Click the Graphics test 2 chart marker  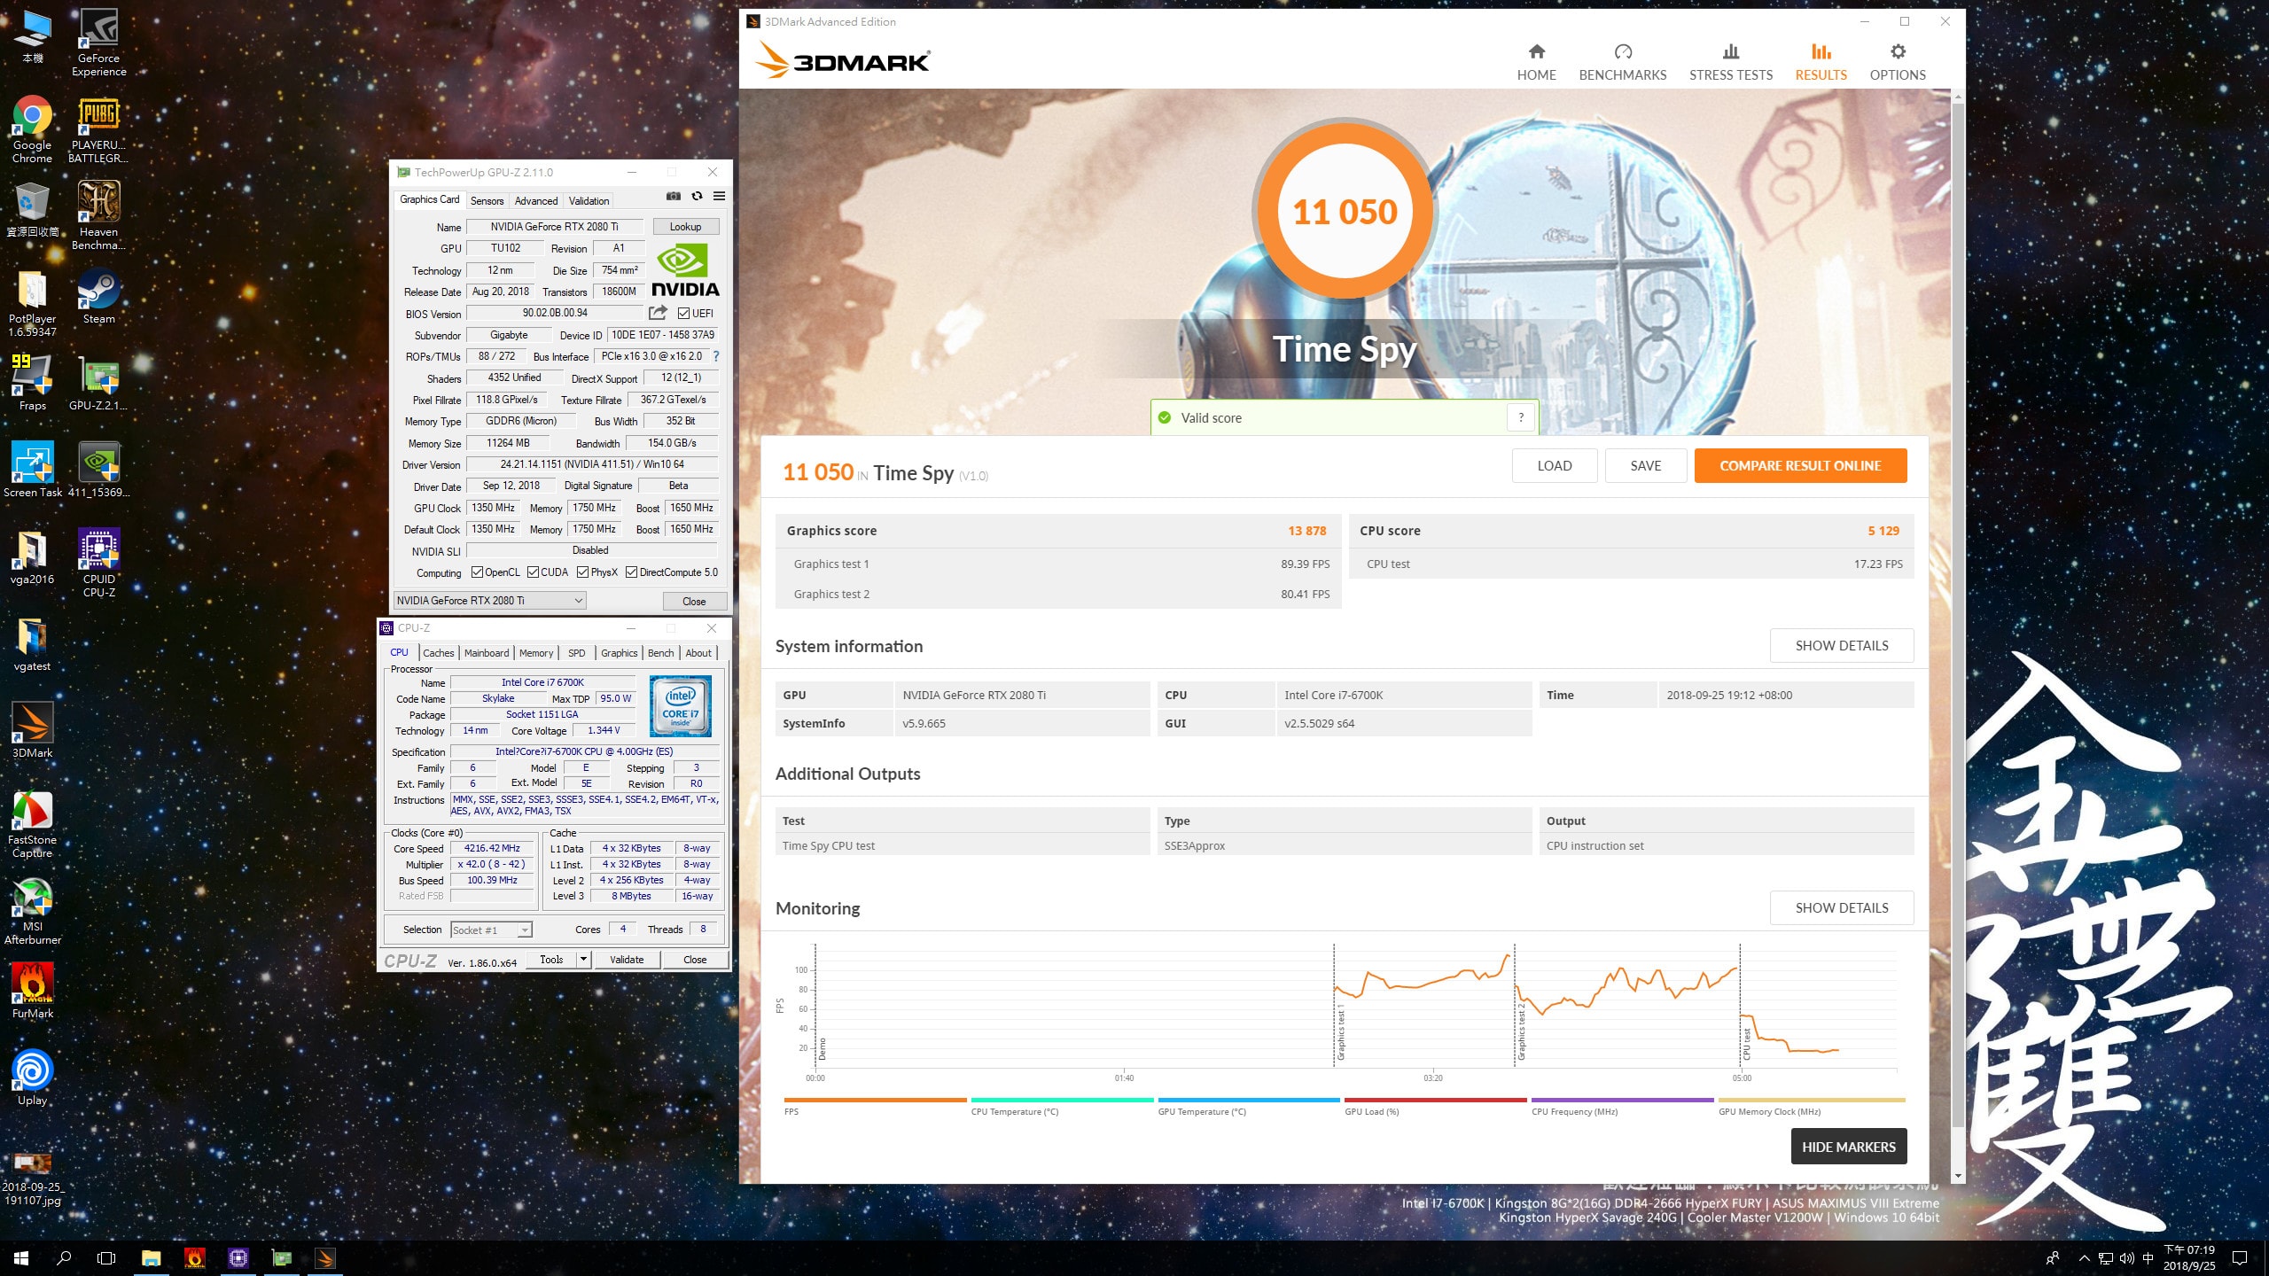[x=1521, y=1032]
